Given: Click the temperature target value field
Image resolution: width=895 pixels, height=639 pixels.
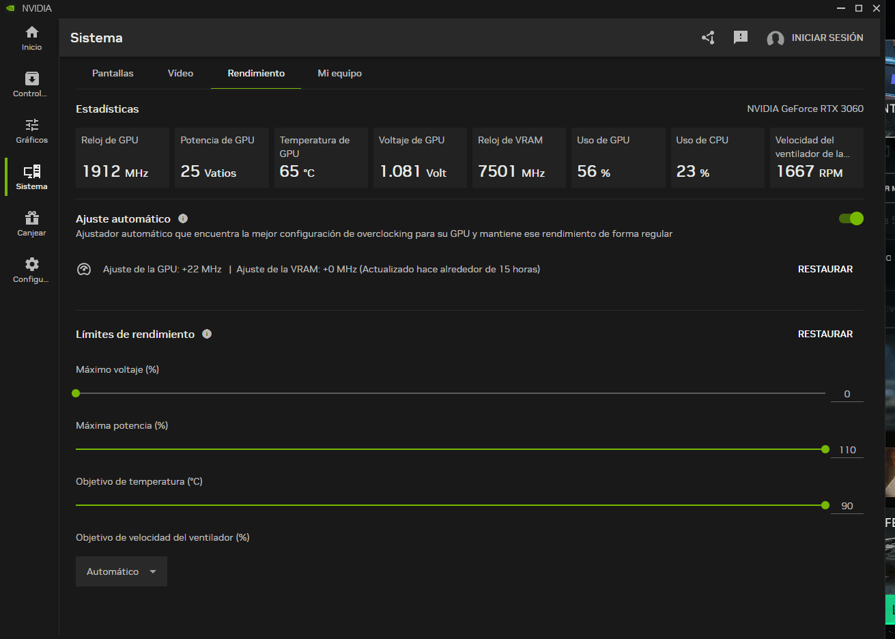Looking at the screenshot, I should (847, 506).
